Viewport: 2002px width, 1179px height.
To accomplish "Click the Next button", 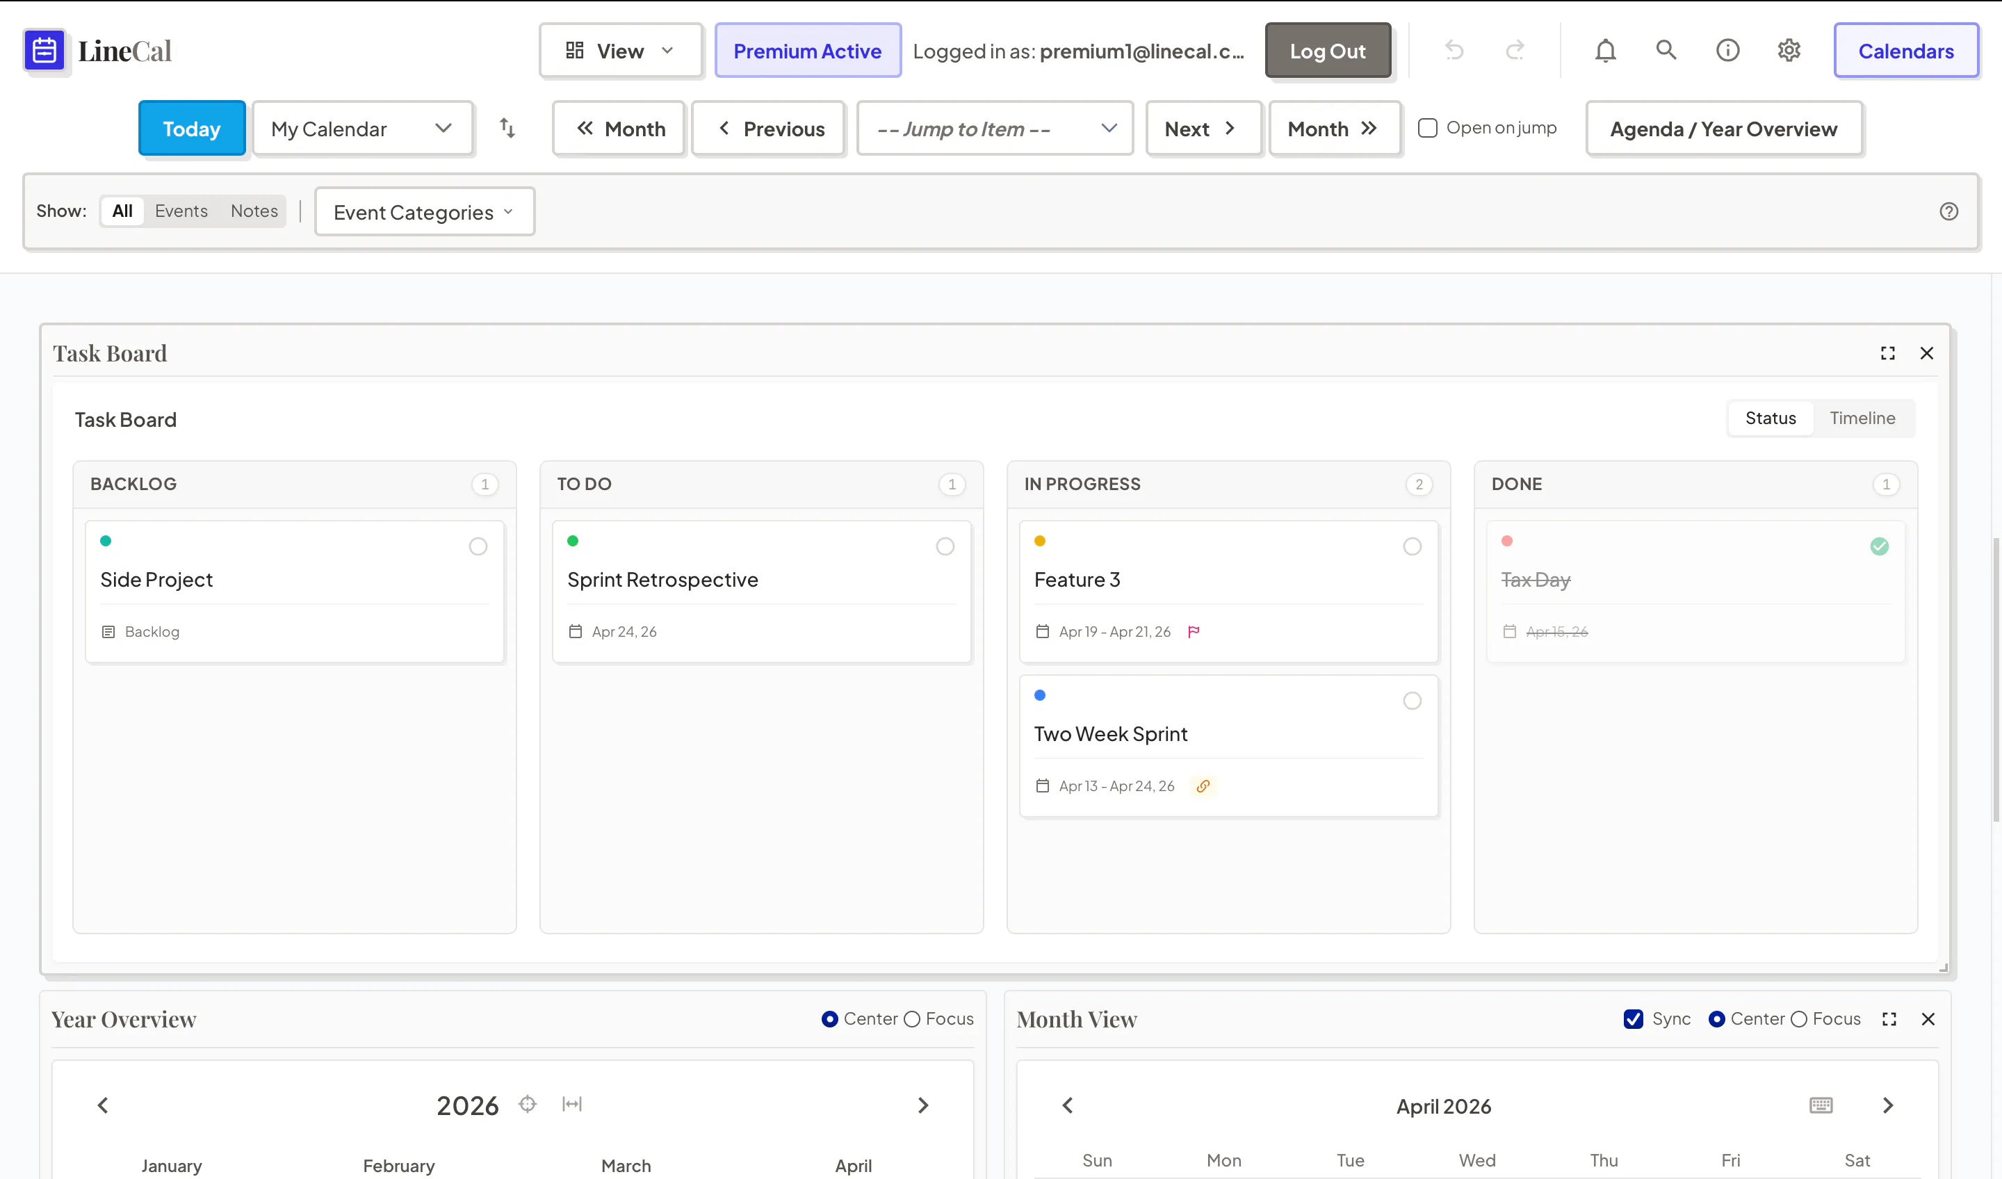I will coord(1203,129).
